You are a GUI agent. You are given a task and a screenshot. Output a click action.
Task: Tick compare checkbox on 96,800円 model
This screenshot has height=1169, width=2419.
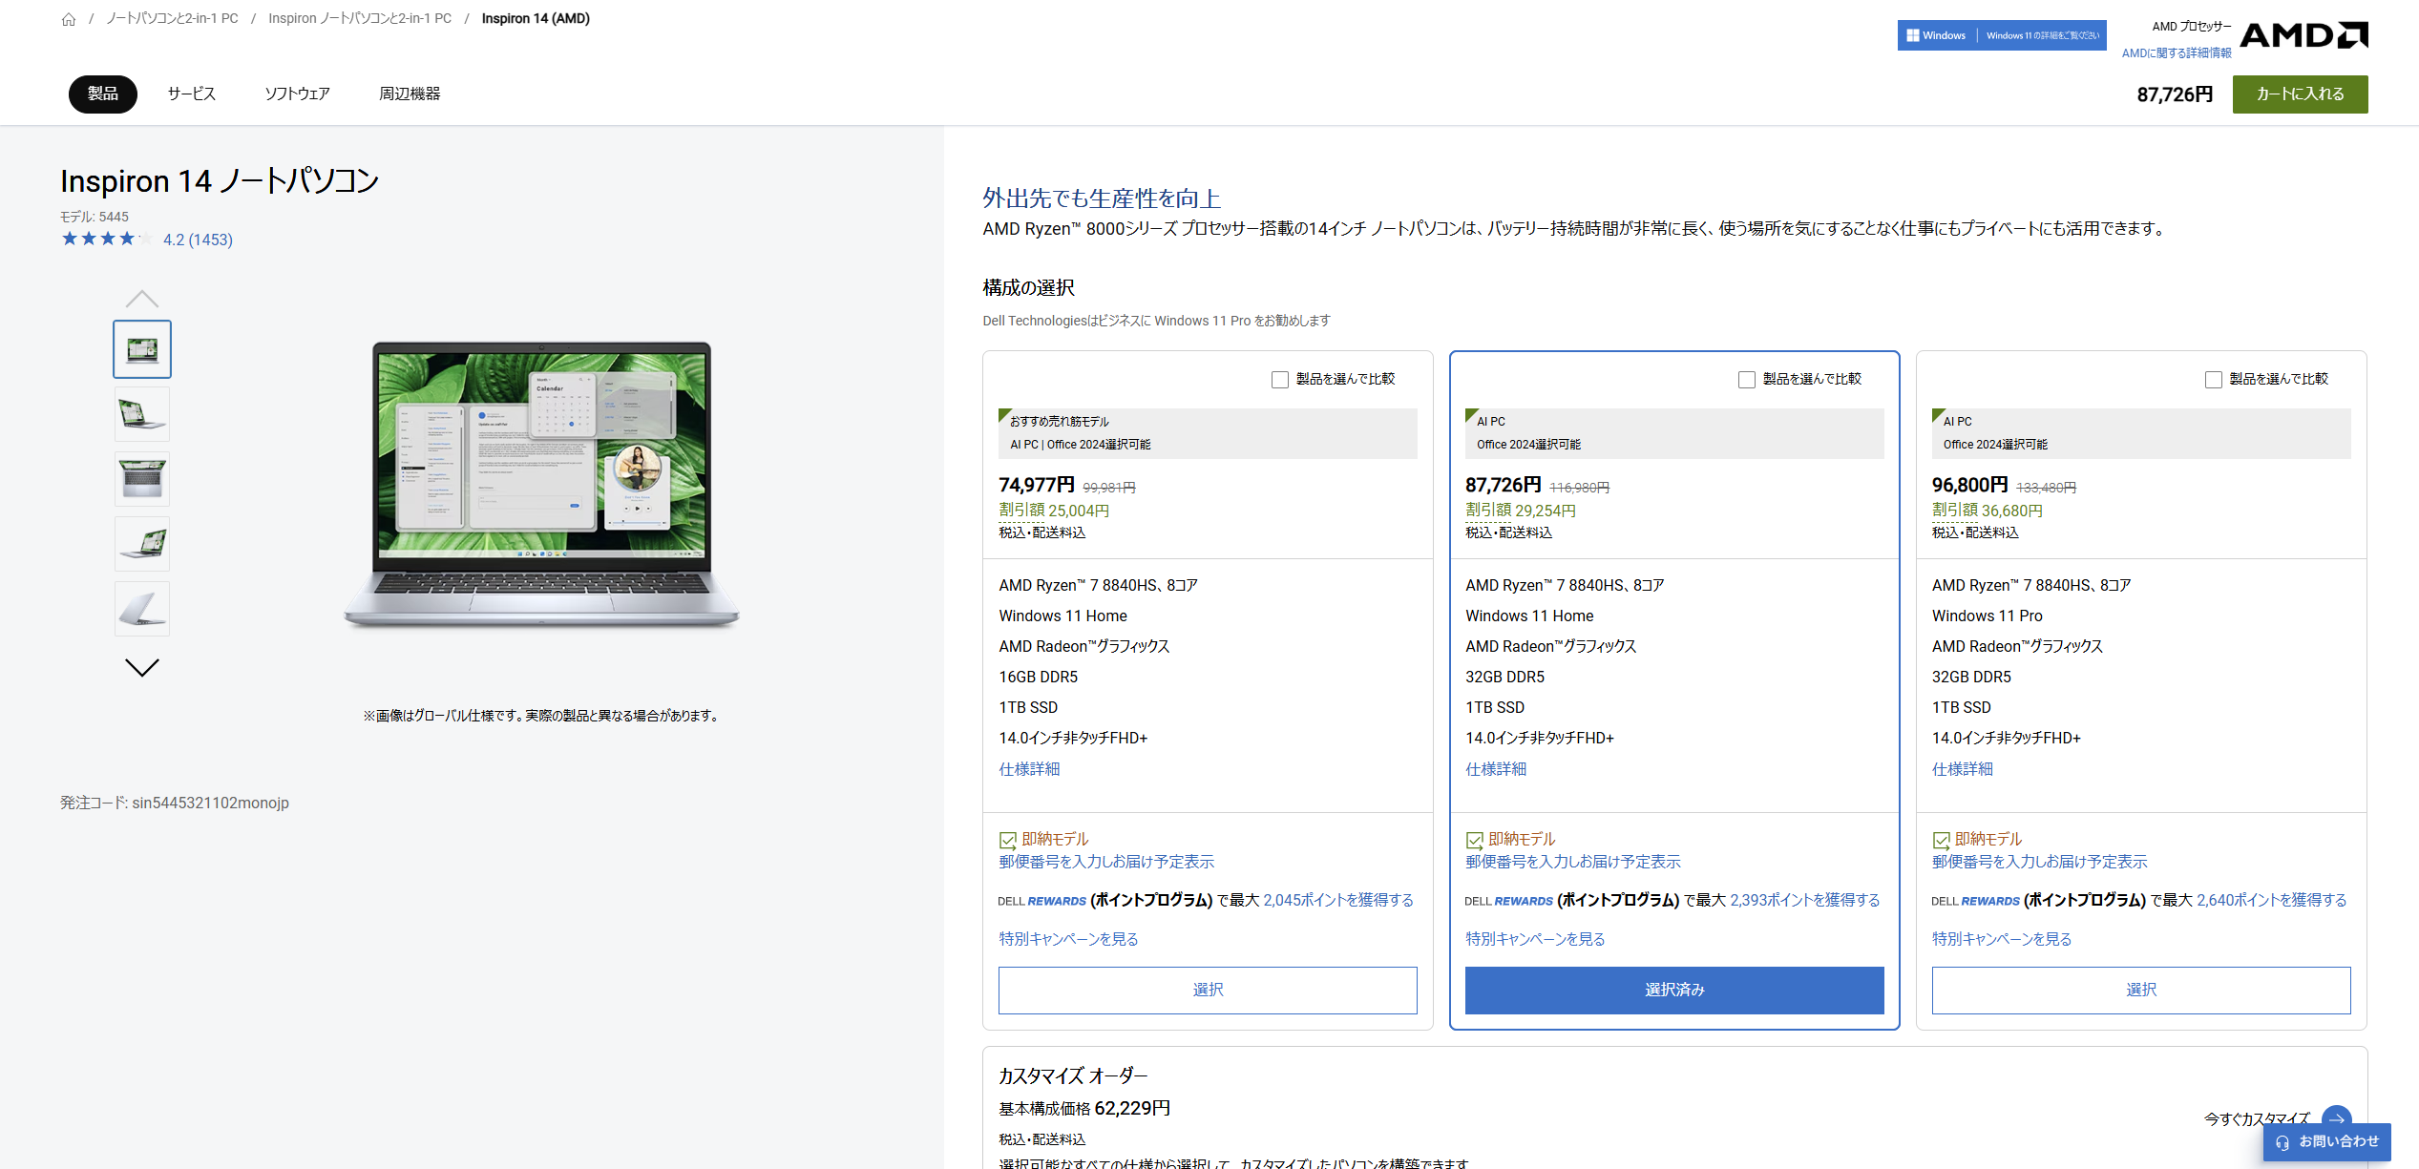tap(2214, 380)
